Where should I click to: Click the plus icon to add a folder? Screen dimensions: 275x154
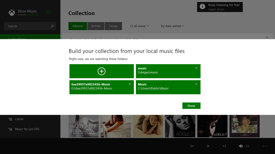(x=102, y=71)
